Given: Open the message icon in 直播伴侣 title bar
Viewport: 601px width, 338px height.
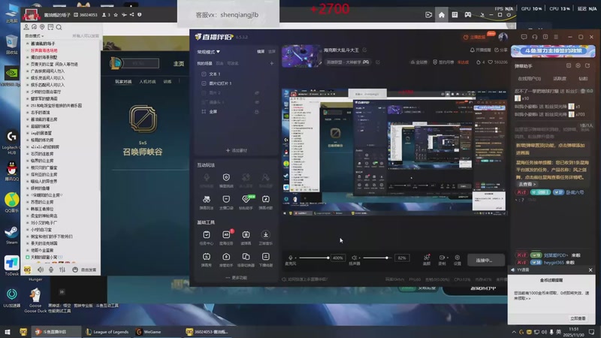Looking at the screenshot, I should (x=524, y=37).
